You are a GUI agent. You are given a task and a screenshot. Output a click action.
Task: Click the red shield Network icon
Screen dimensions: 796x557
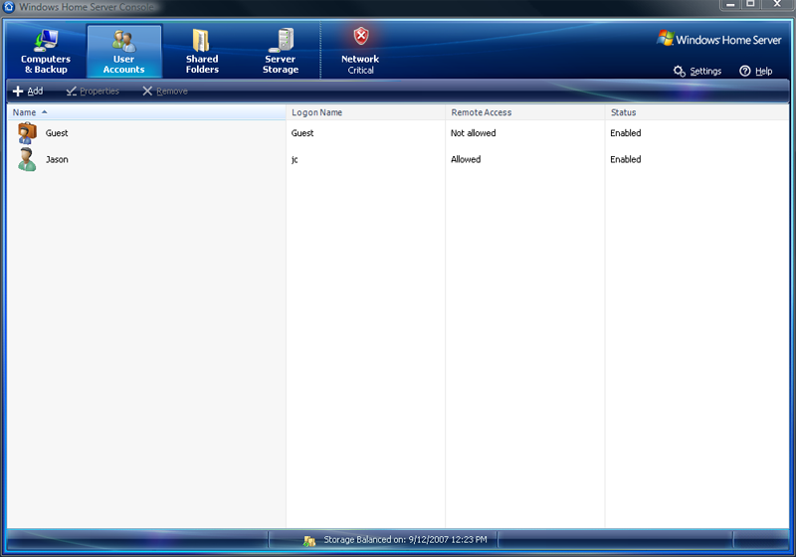coord(361,37)
